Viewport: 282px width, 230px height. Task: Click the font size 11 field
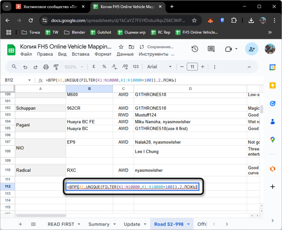[192, 67]
